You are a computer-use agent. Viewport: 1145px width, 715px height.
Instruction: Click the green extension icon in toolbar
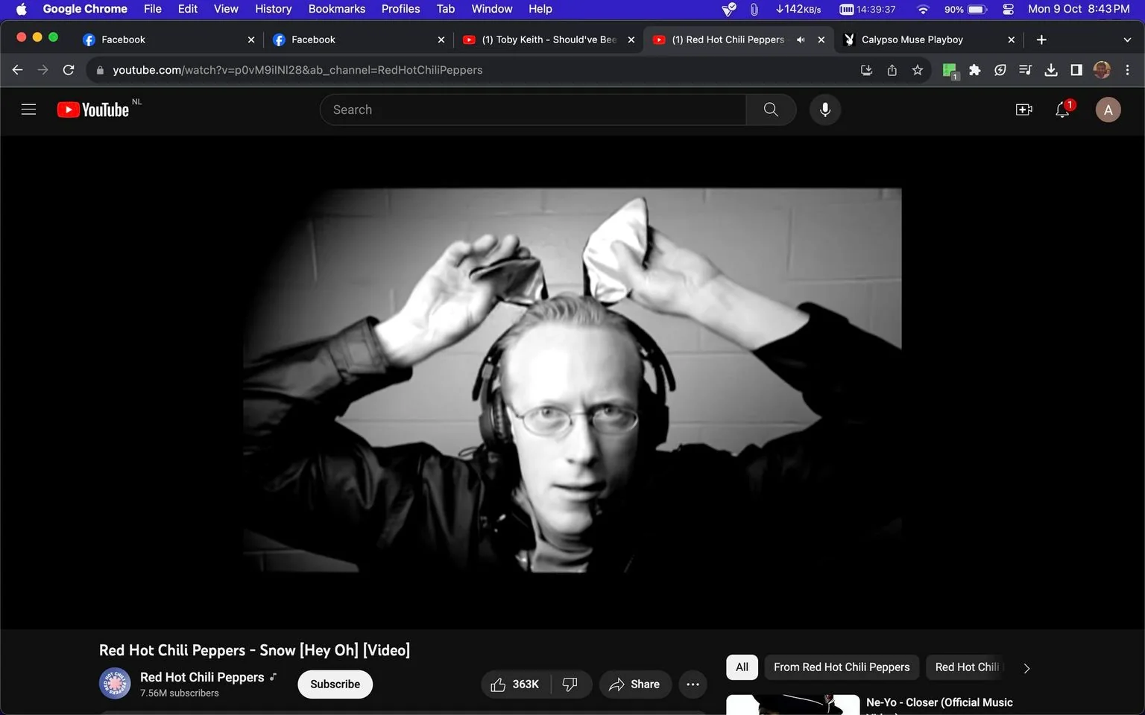tap(950, 71)
